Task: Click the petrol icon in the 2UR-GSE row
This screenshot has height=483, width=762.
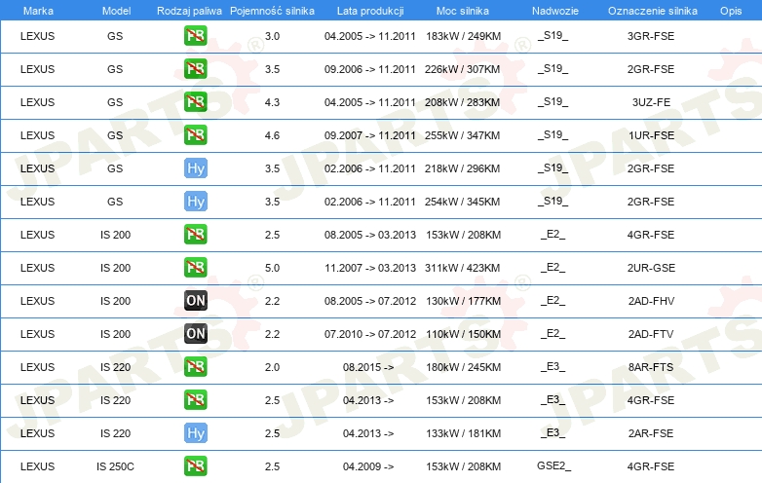Action: [195, 268]
